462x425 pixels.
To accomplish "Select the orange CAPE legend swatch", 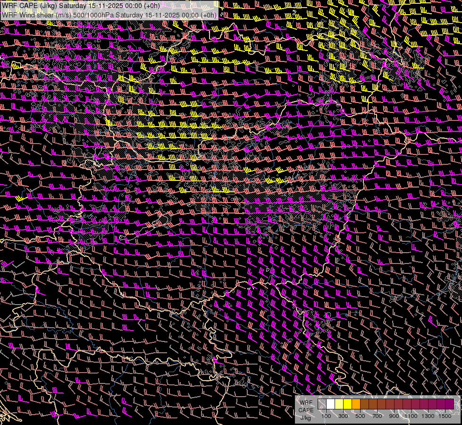I will click(x=356, y=404).
